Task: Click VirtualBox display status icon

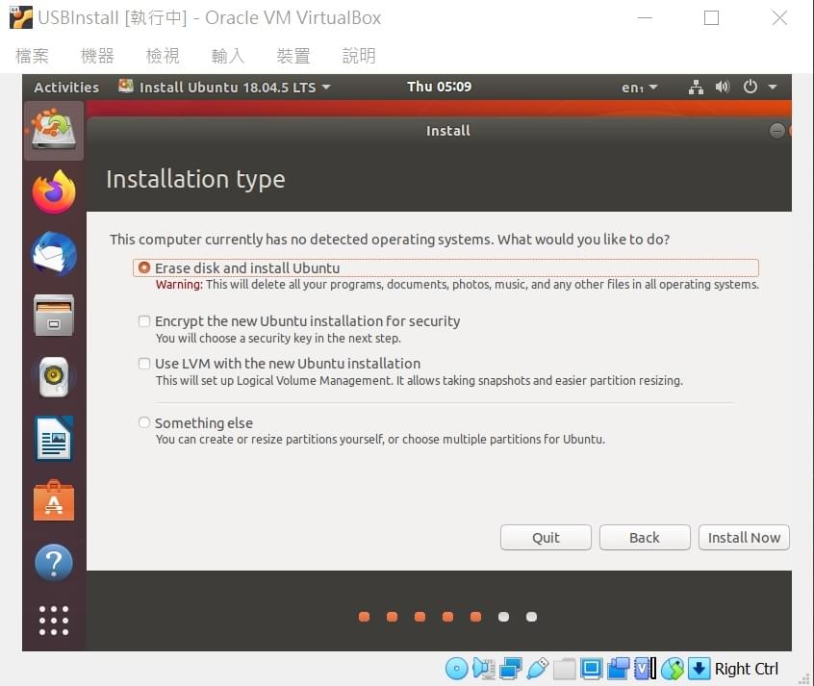Action: (x=592, y=669)
